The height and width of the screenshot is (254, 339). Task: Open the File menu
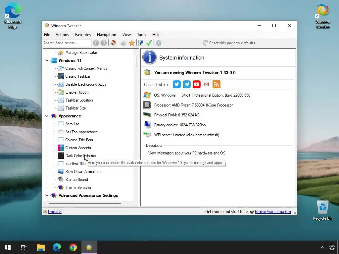[x=47, y=34]
